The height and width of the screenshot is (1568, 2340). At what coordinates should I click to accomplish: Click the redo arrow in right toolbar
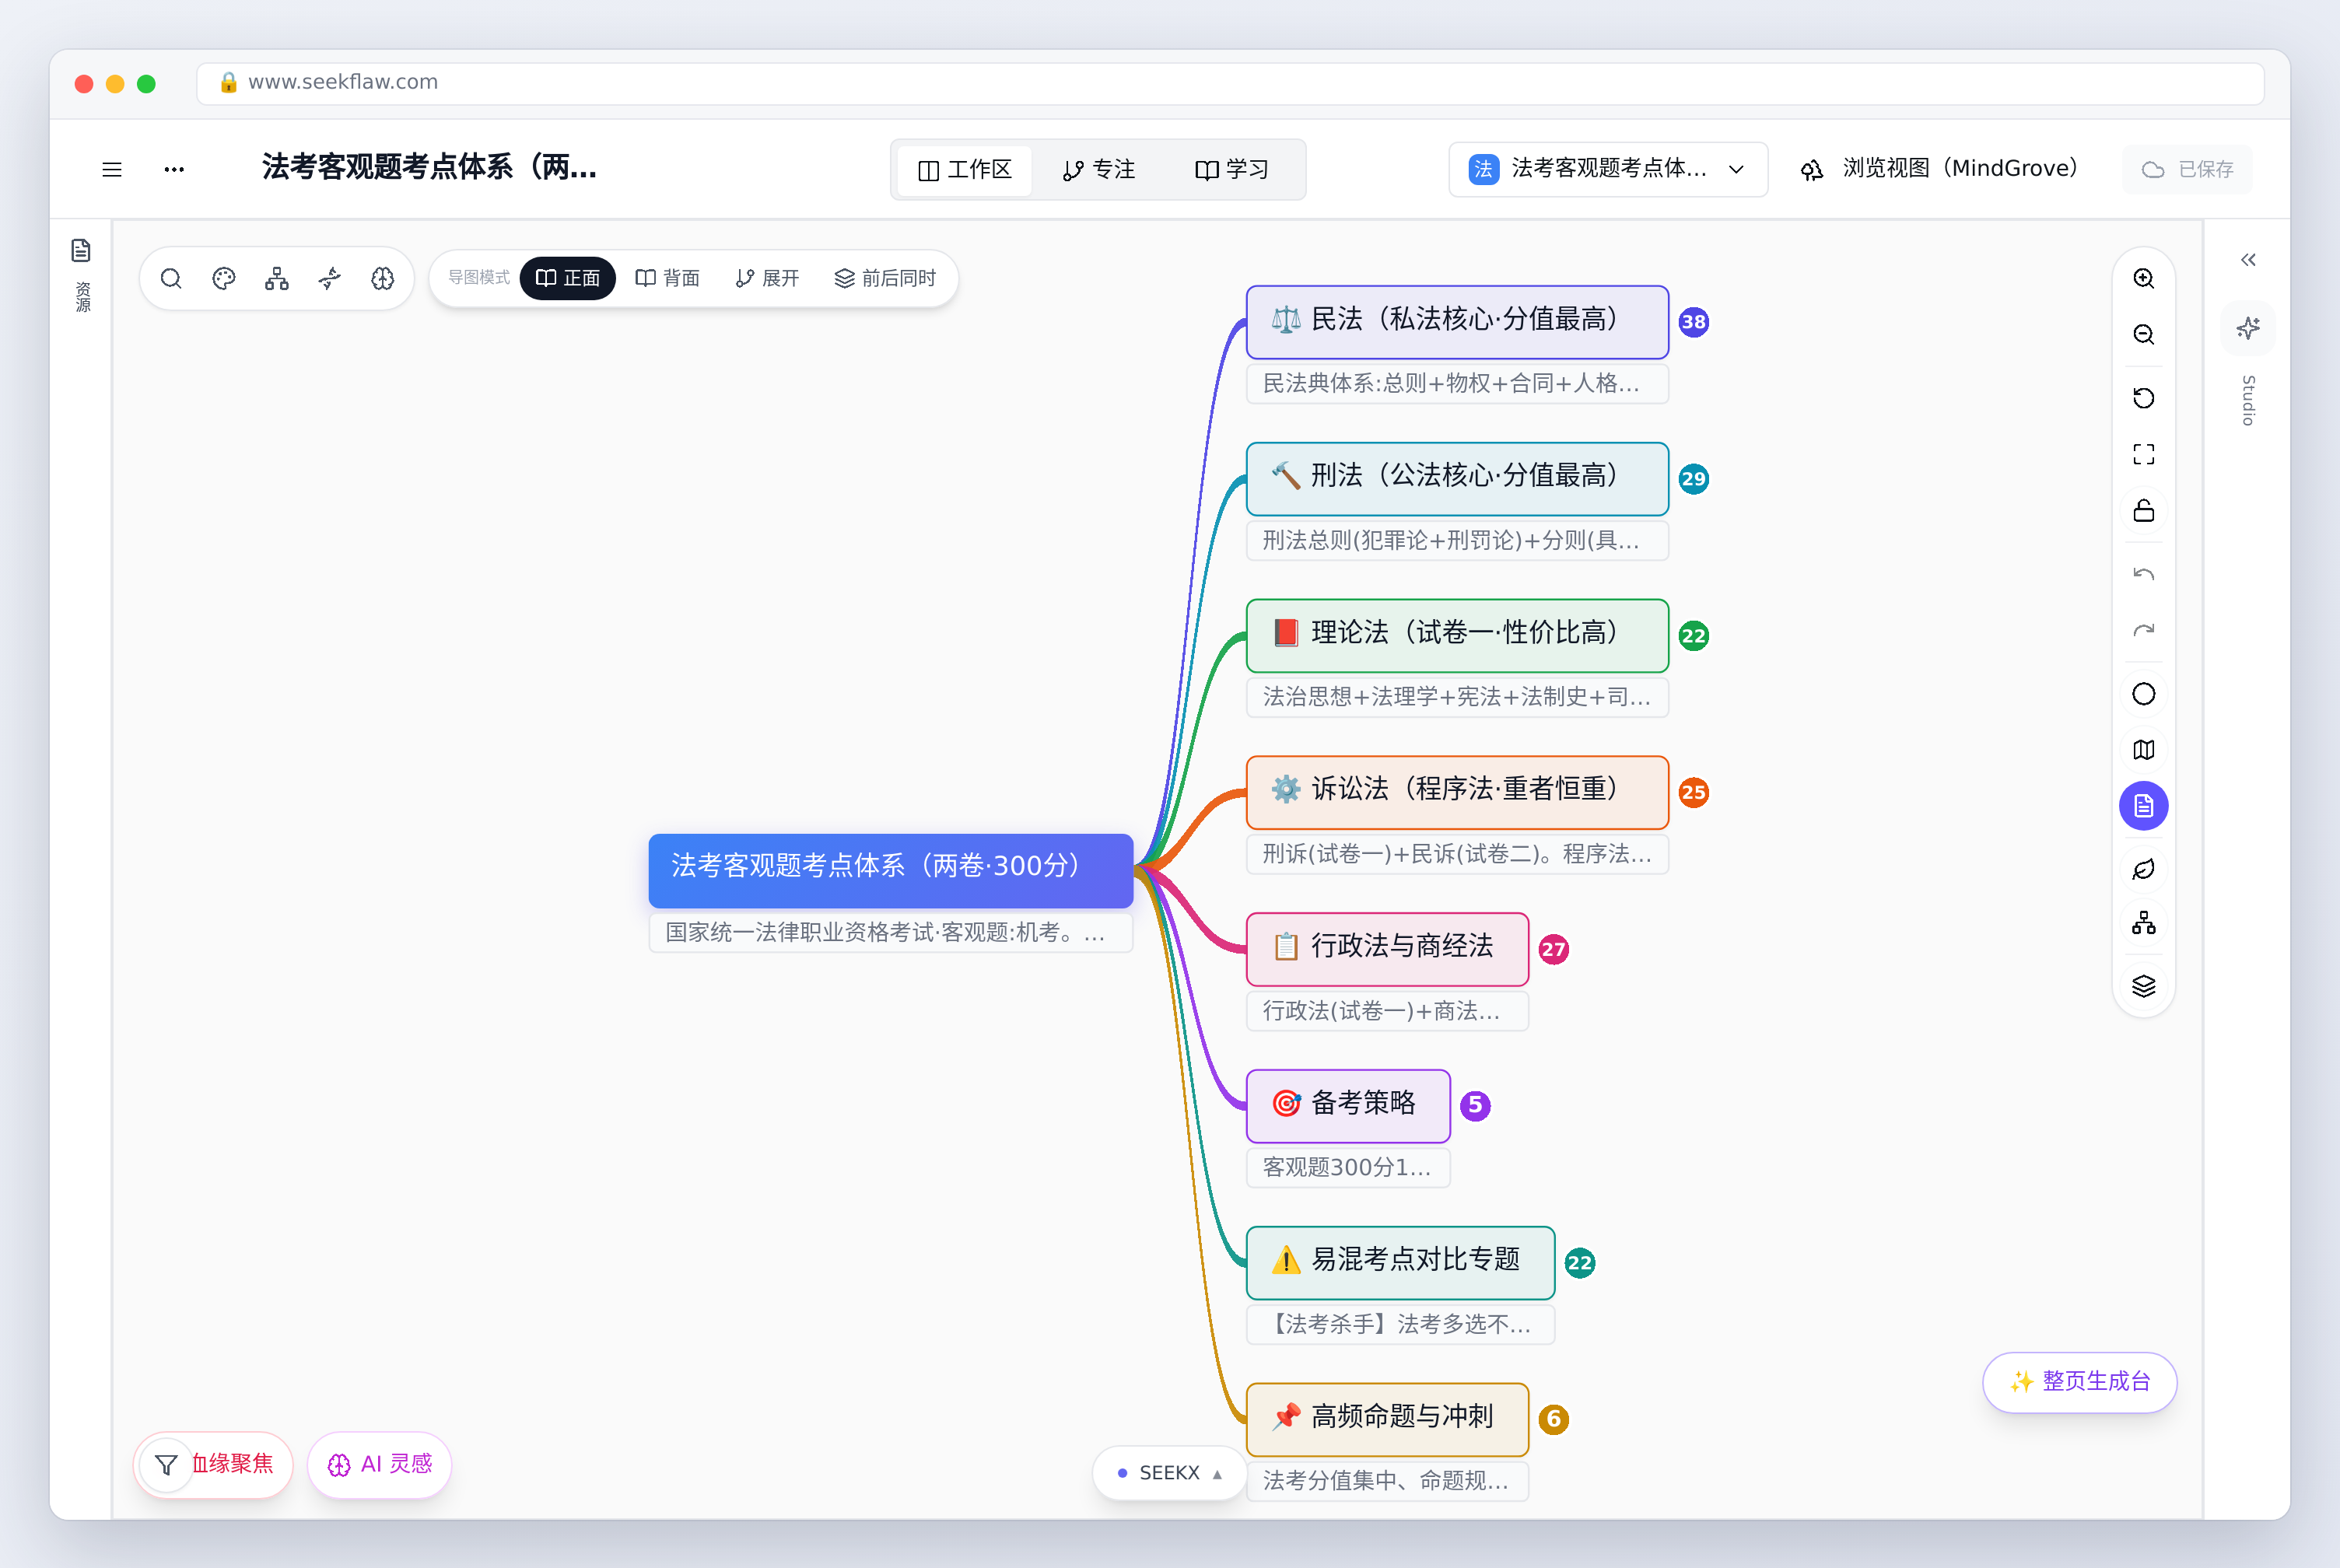[x=2143, y=630]
